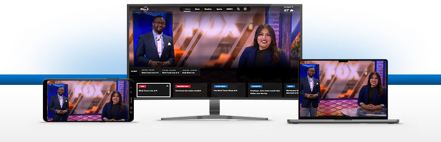Click the video on the phone screen
Image resolution: width=441 pixels, height=142 pixels.
88,100
